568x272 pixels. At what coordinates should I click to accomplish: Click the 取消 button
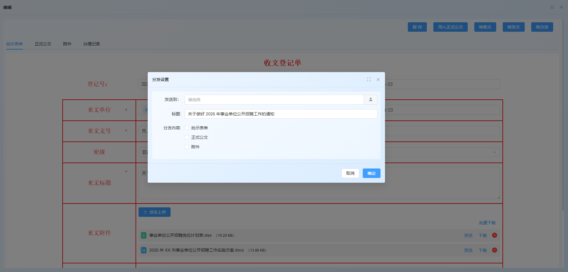click(x=350, y=173)
